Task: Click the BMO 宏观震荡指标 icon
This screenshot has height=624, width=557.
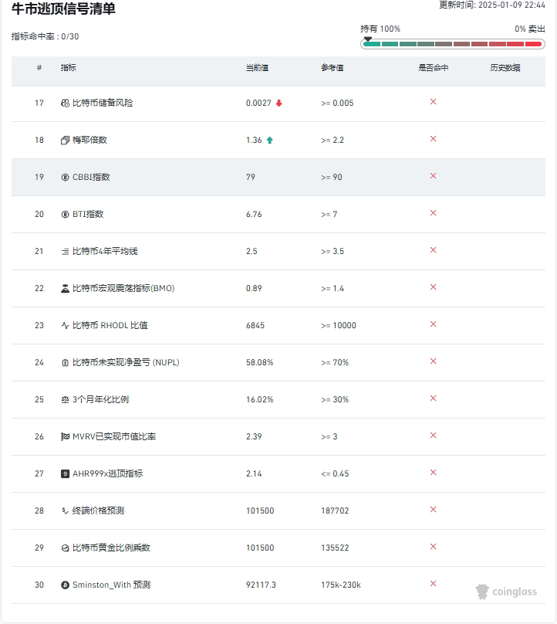Action: [x=65, y=289]
